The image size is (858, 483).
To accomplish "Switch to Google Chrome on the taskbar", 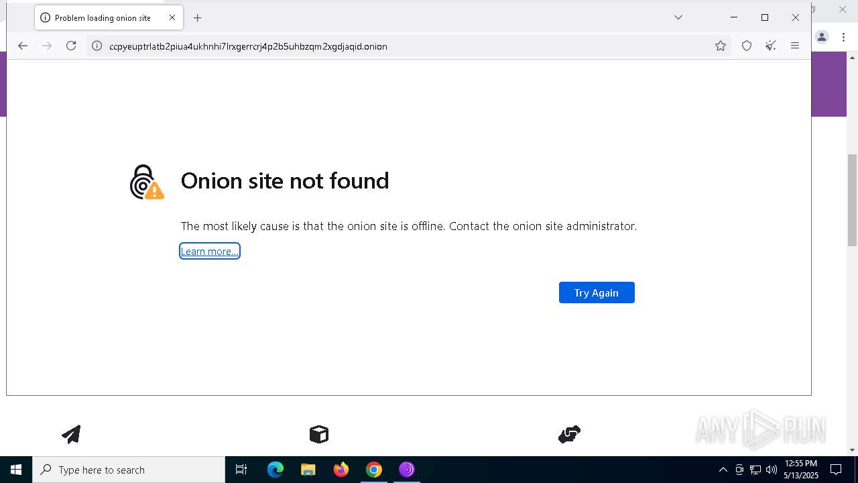I will pos(374,470).
